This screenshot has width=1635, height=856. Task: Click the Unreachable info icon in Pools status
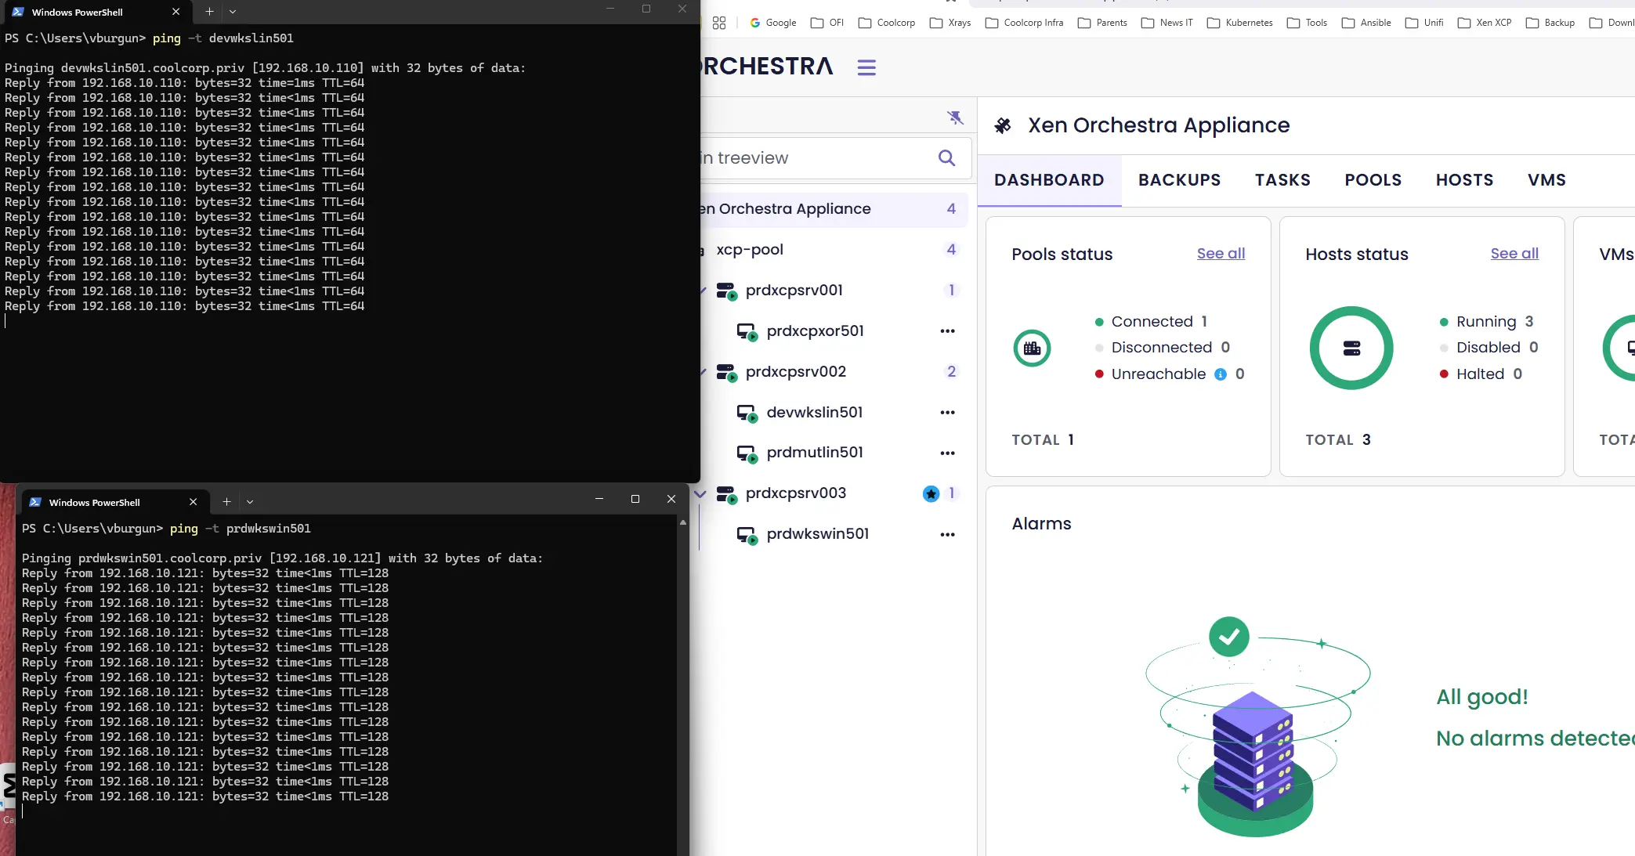tap(1220, 374)
